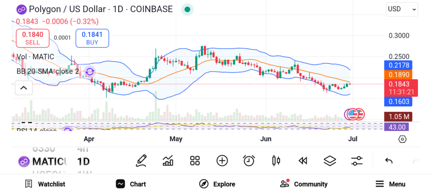Collapse indicator legend with chevron up
The height and width of the screenshot is (194, 432).
point(24,88)
